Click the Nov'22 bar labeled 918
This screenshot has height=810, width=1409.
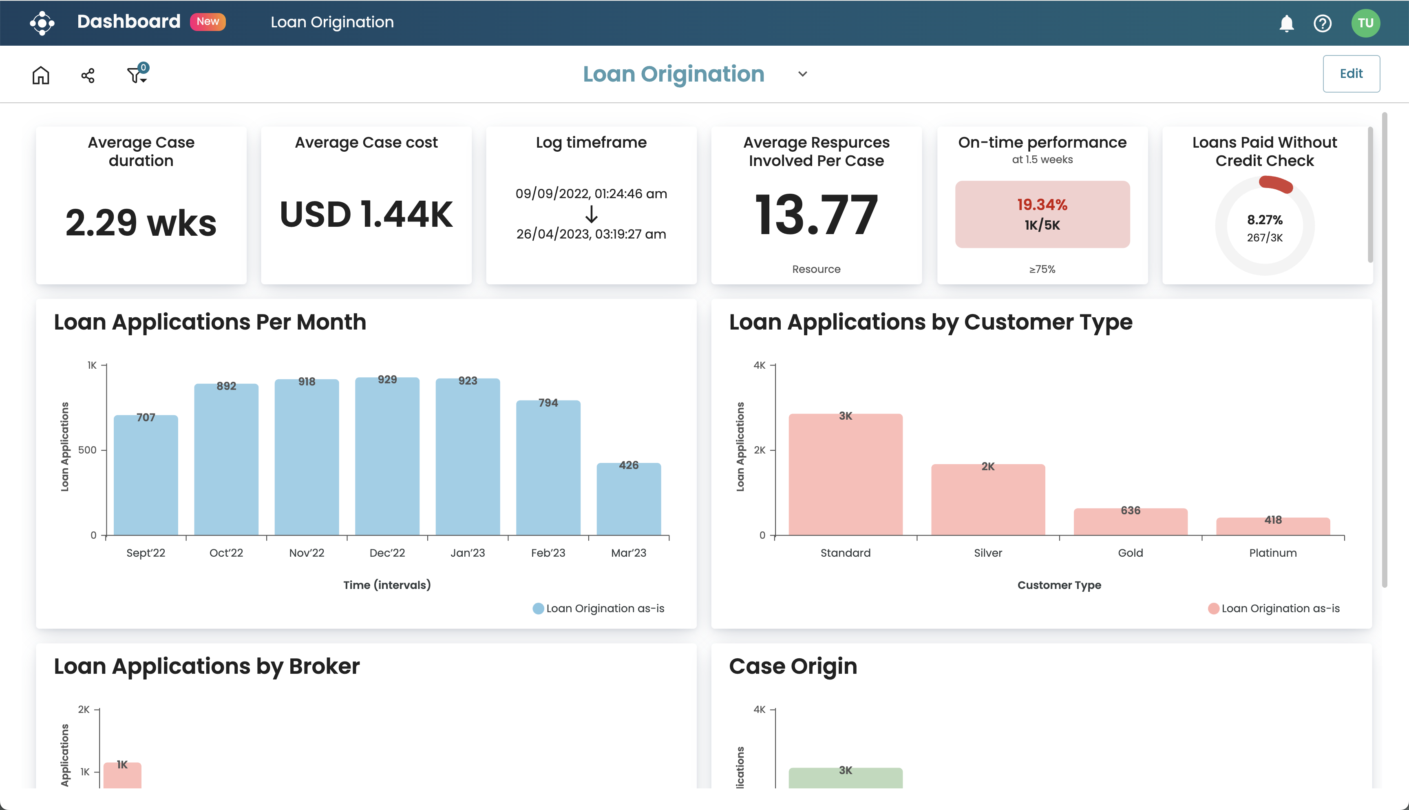[x=306, y=457]
